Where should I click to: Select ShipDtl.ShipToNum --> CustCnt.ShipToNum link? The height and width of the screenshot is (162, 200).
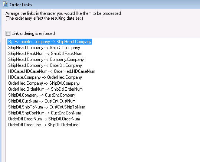[x=47, y=107]
